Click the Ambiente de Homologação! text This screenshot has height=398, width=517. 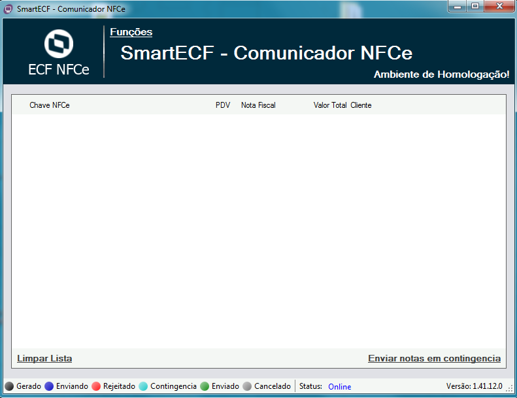[x=441, y=75]
